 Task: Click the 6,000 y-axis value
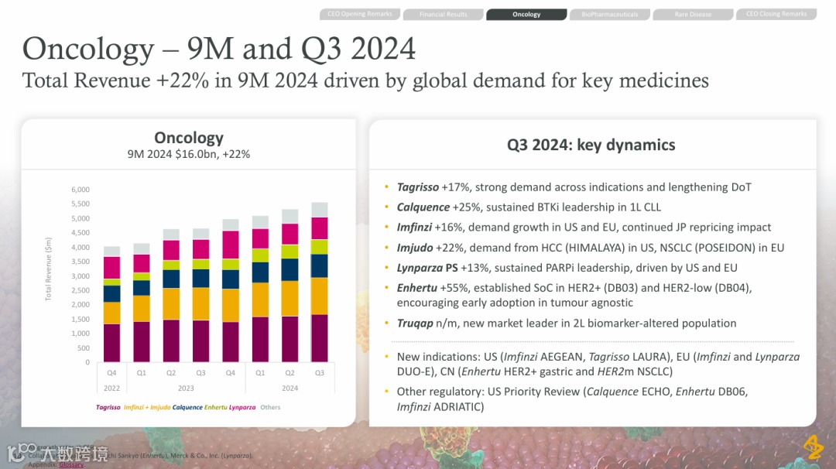(81, 190)
